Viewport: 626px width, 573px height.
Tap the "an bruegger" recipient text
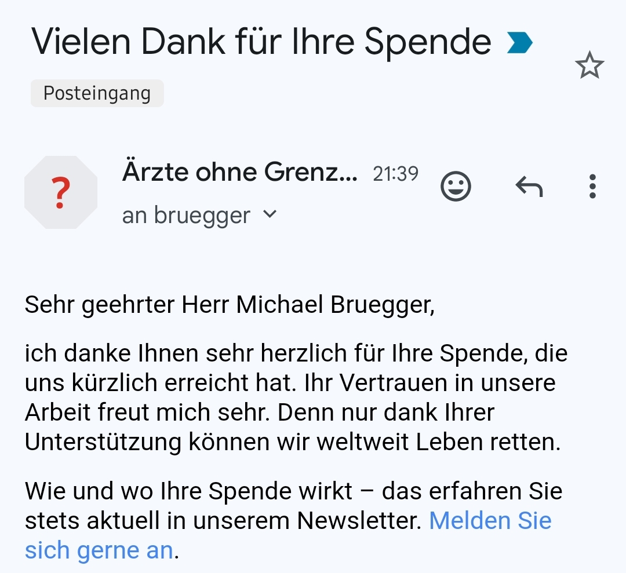point(186,216)
